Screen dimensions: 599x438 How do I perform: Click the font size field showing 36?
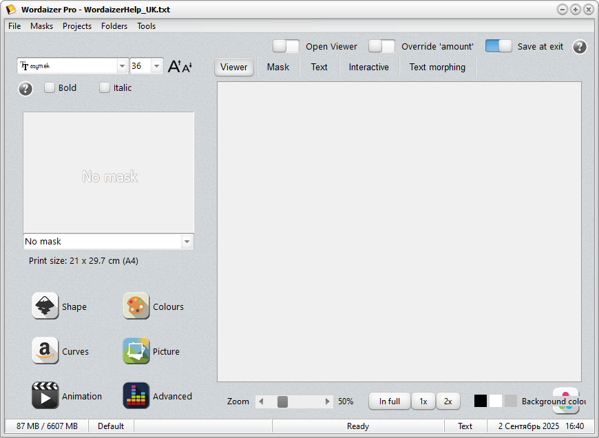(x=140, y=66)
